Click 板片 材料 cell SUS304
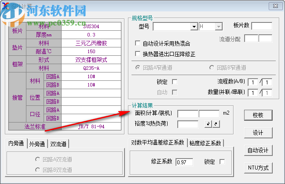This screenshot has height=184, width=285. 91,26
